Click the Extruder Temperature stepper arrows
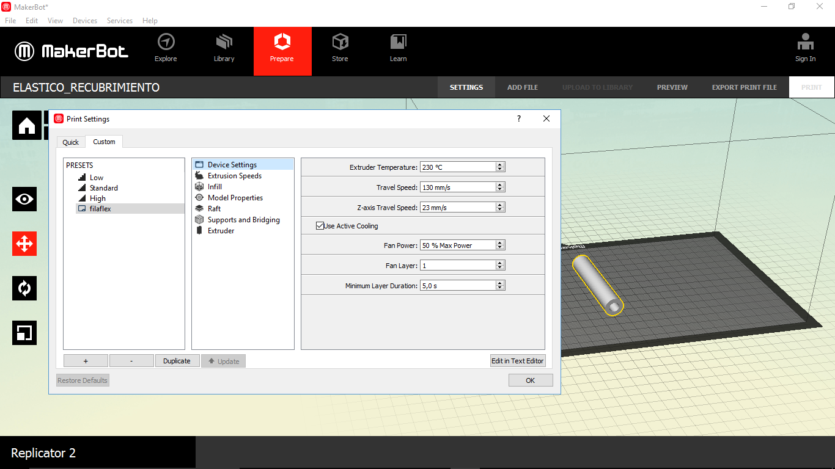835x469 pixels. pyautogui.click(x=500, y=167)
